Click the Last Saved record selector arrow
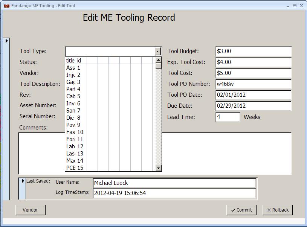307x227 pixels. [23, 181]
